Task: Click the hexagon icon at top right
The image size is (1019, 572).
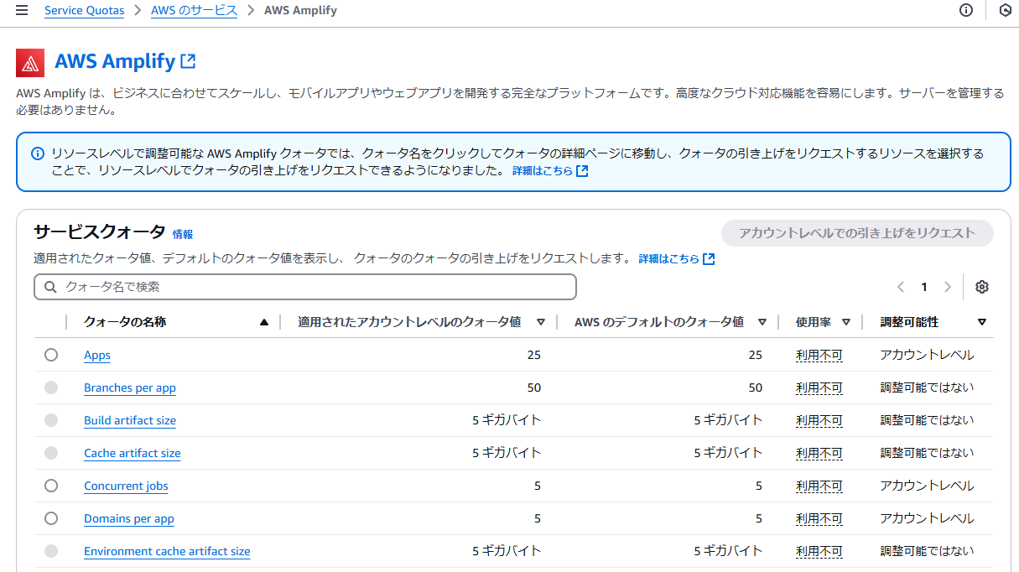Action: click(1005, 11)
